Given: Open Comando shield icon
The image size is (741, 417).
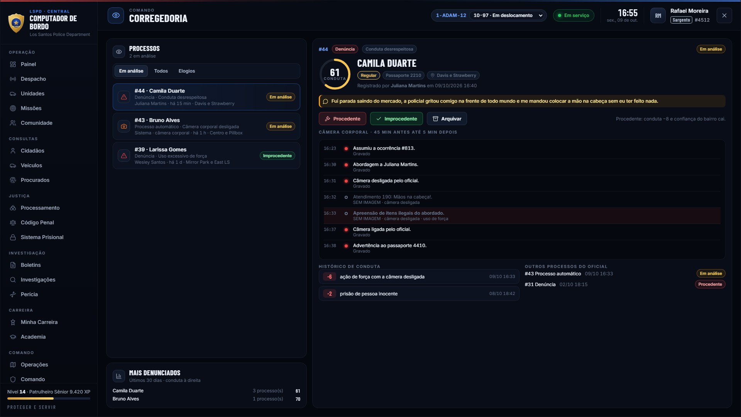Looking at the screenshot, I should pos(13,379).
